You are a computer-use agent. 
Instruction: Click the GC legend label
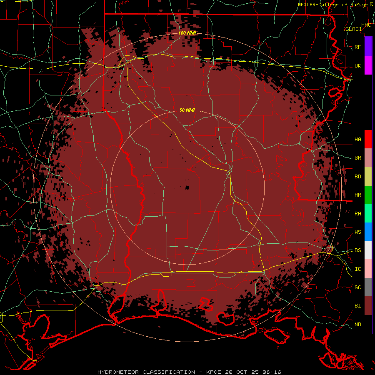358,287
